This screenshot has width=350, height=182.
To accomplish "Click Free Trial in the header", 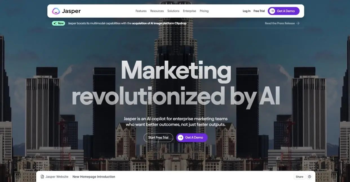I will pos(259,11).
